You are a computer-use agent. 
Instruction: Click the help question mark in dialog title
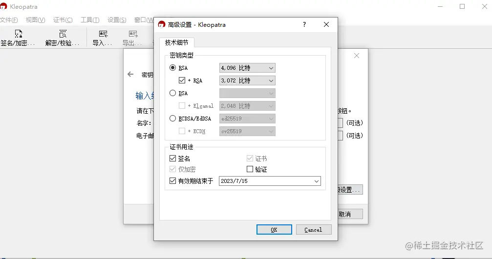[x=304, y=24]
